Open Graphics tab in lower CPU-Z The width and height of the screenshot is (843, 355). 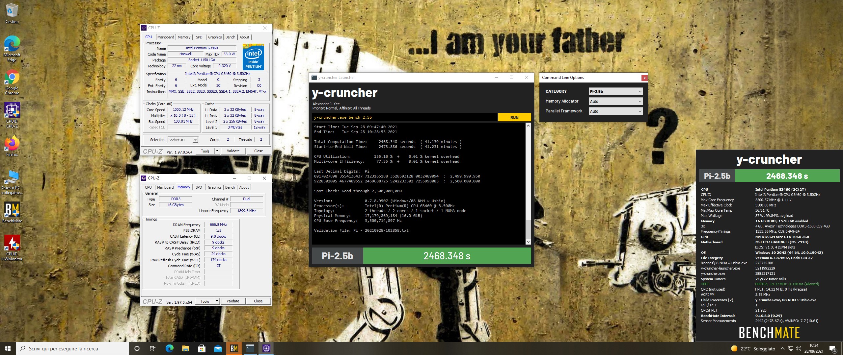[215, 187]
